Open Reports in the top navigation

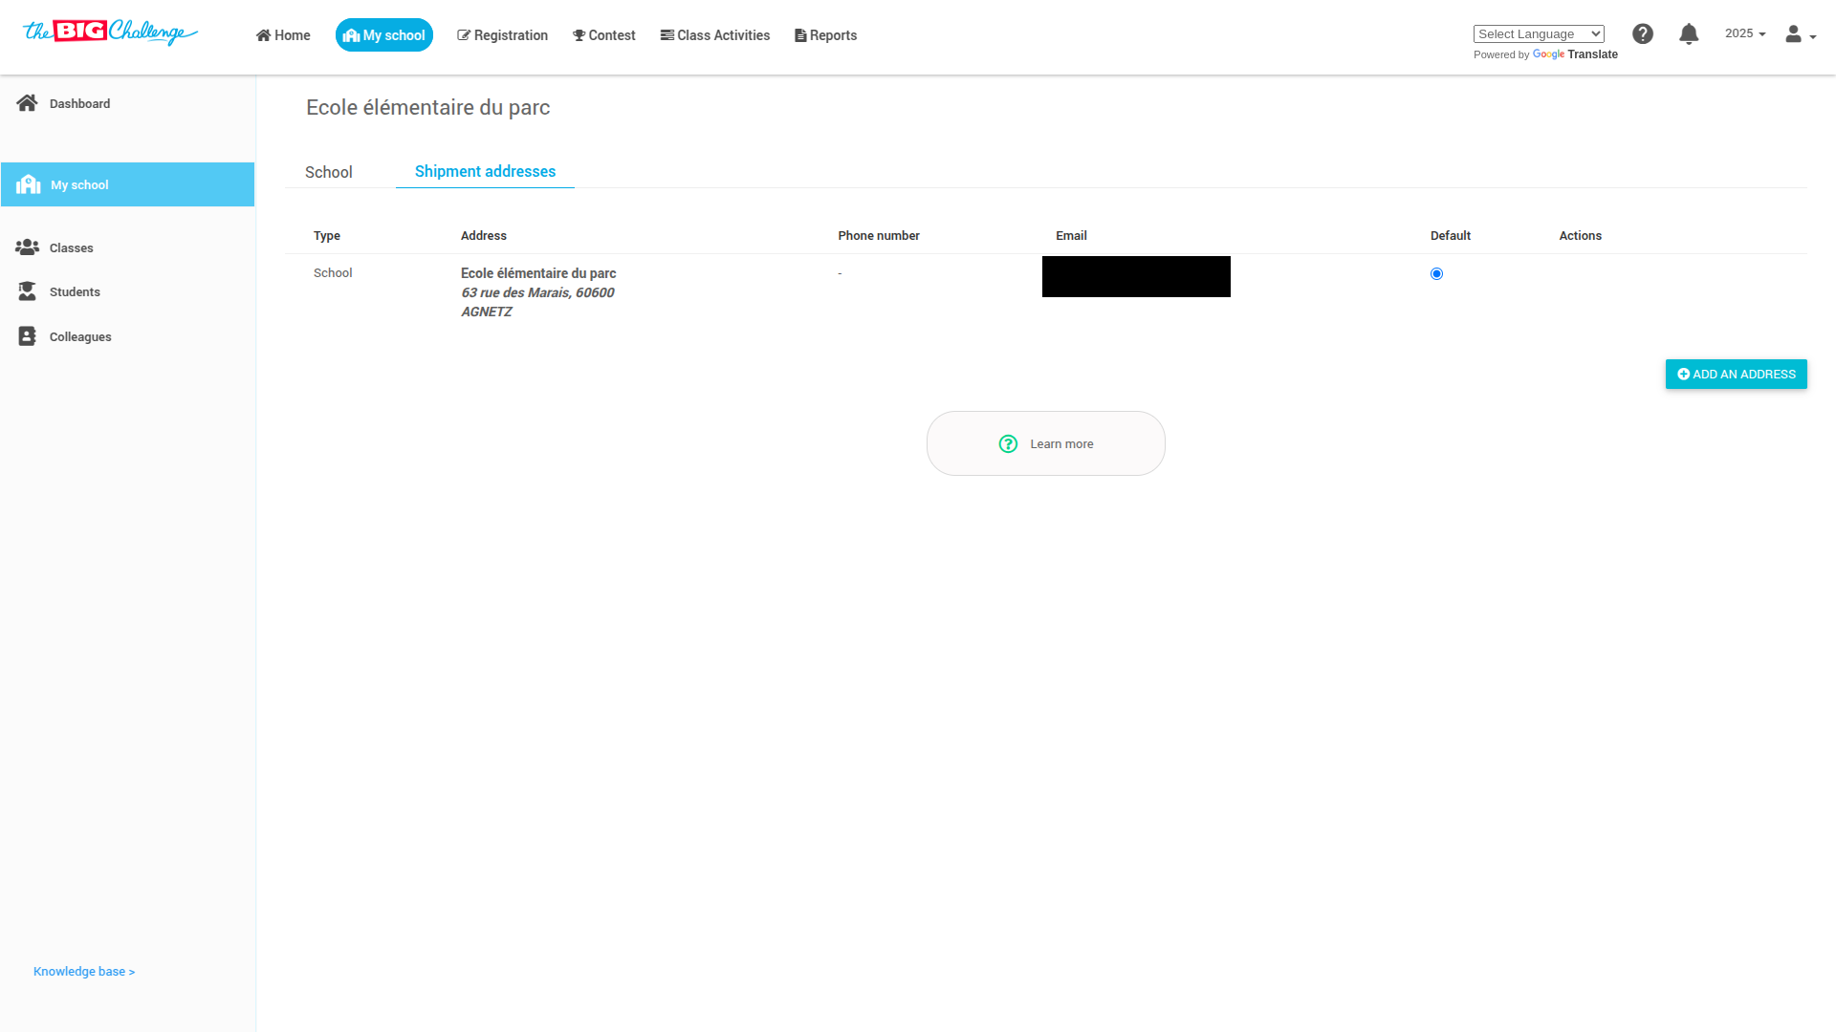click(825, 35)
